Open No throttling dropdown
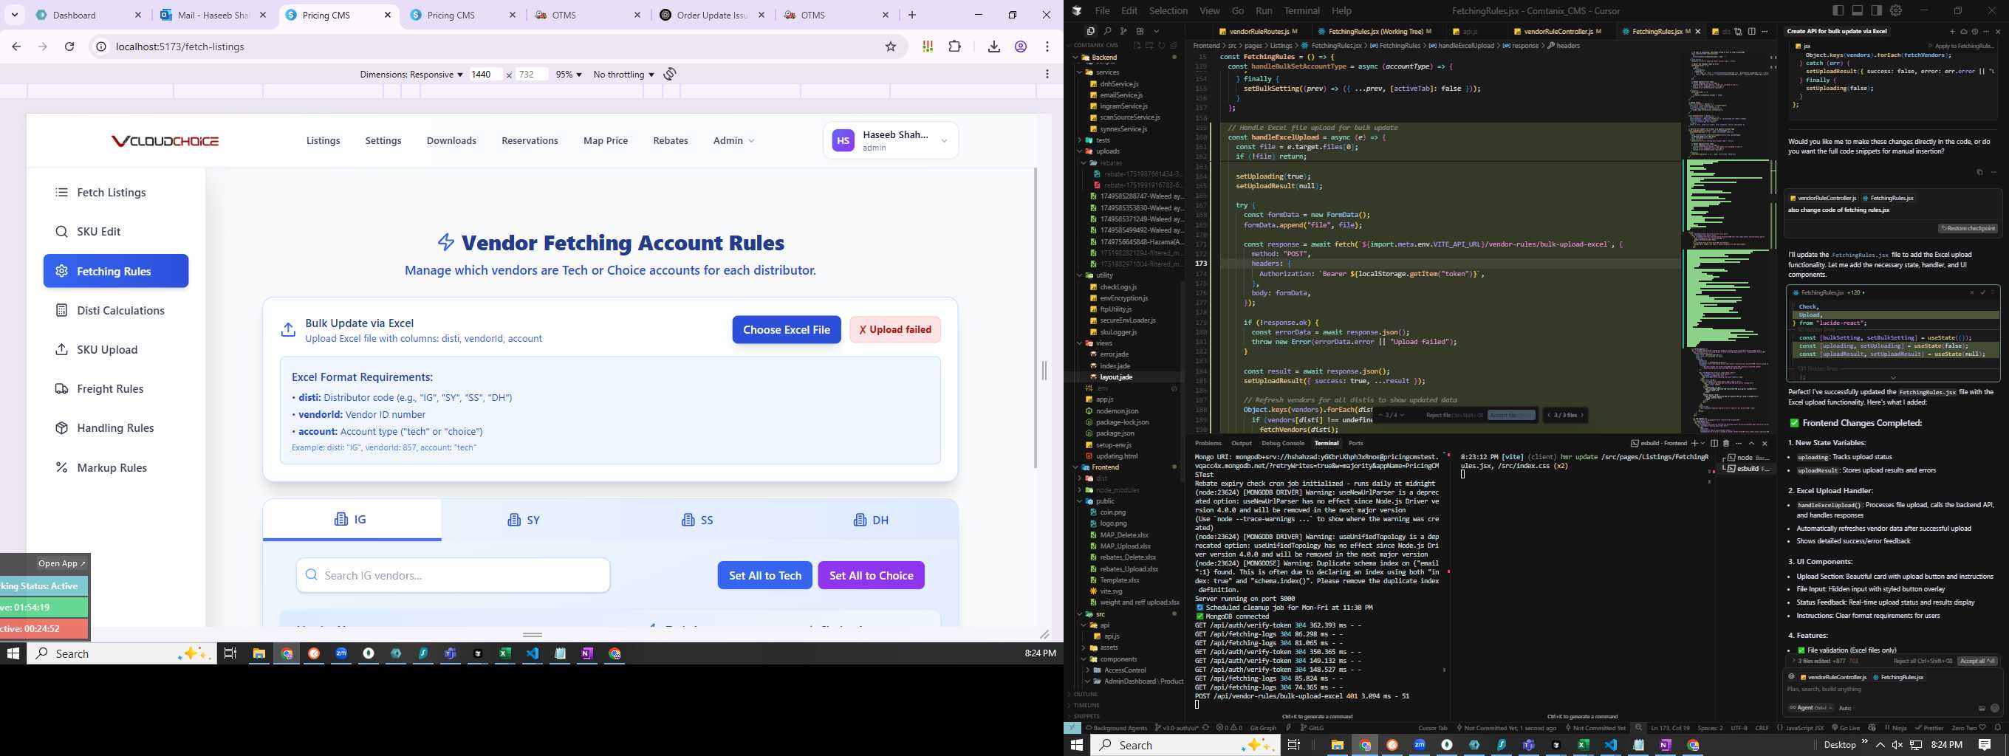 pyautogui.click(x=624, y=74)
